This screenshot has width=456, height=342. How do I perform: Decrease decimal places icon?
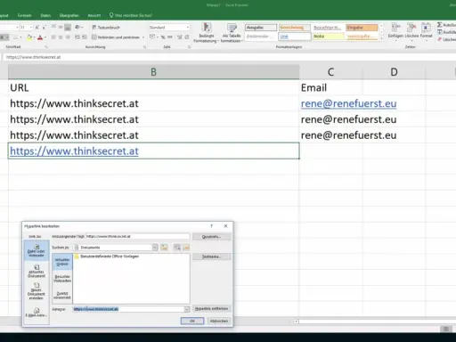pos(187,37)
